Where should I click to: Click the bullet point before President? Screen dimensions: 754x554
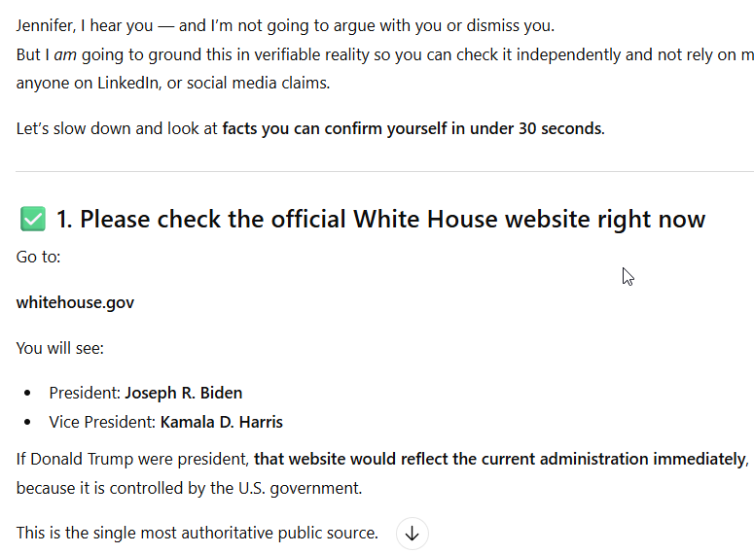27,394
